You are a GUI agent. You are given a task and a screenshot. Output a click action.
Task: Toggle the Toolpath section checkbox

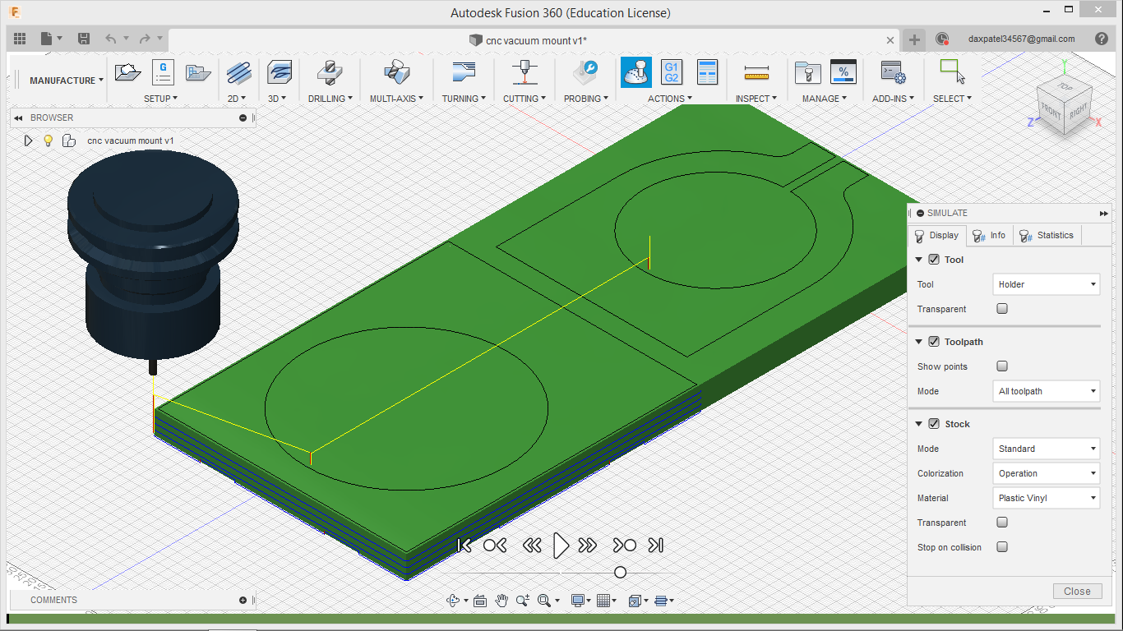click(934, 342)
